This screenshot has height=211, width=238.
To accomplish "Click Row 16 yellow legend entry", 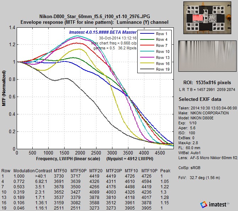I will (x=155, y=64).
